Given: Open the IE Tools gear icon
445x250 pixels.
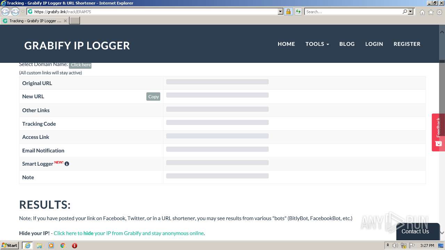Looking at the screenshot, I should coord(439,12).
